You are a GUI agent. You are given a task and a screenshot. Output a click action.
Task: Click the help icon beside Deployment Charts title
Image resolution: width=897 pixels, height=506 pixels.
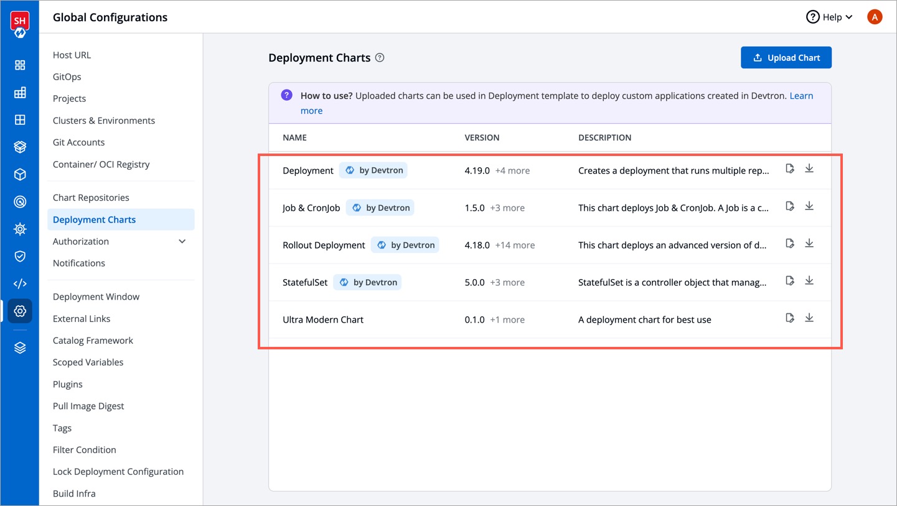coord(380,58)
